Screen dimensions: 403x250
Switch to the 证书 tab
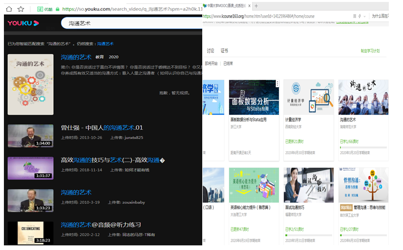(x=224, y=51)
